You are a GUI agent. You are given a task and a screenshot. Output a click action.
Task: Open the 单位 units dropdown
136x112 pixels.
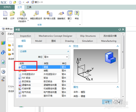(x=56, y=57)
